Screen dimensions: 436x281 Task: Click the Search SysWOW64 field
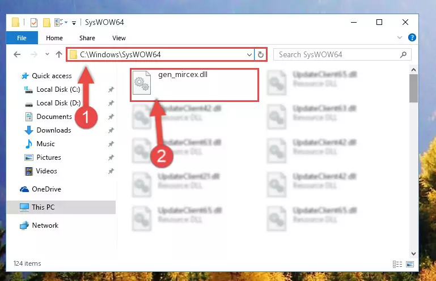point(342,54)
